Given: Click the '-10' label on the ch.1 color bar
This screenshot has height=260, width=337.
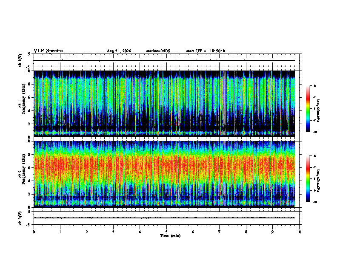Looking at the screenshot, I should tap(314, 132).
